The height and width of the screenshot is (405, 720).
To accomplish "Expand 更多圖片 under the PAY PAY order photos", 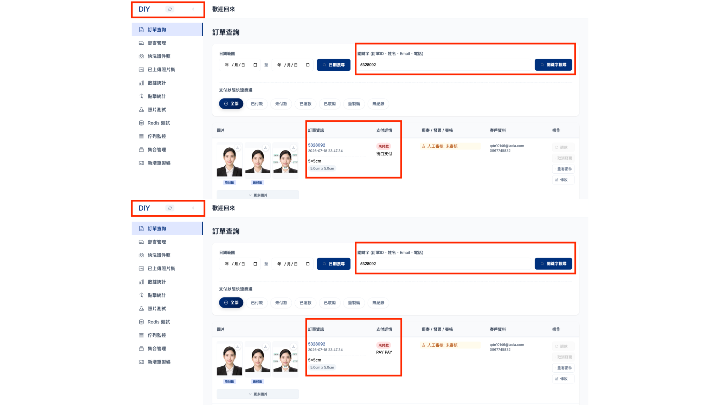I will tap(258, 394).
